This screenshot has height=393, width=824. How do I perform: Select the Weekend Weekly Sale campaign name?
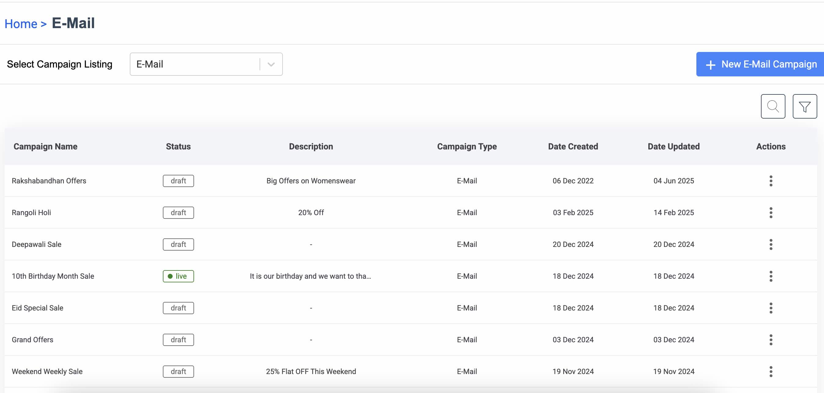coord(47,371)
